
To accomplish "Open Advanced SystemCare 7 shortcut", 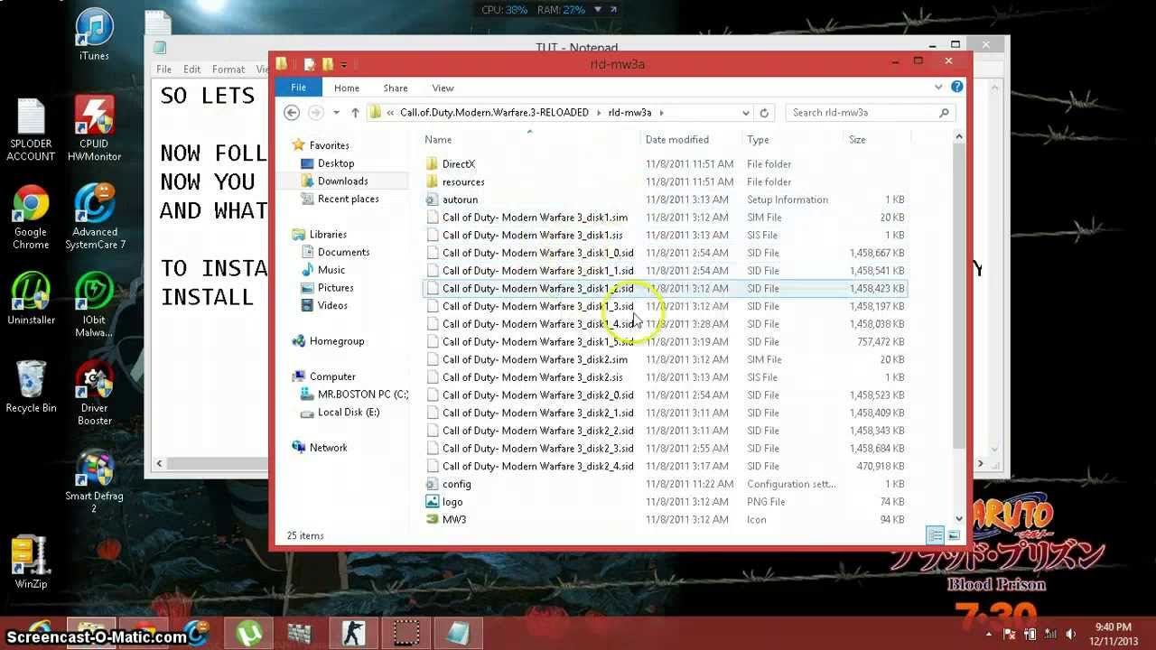I will [94, 217].
